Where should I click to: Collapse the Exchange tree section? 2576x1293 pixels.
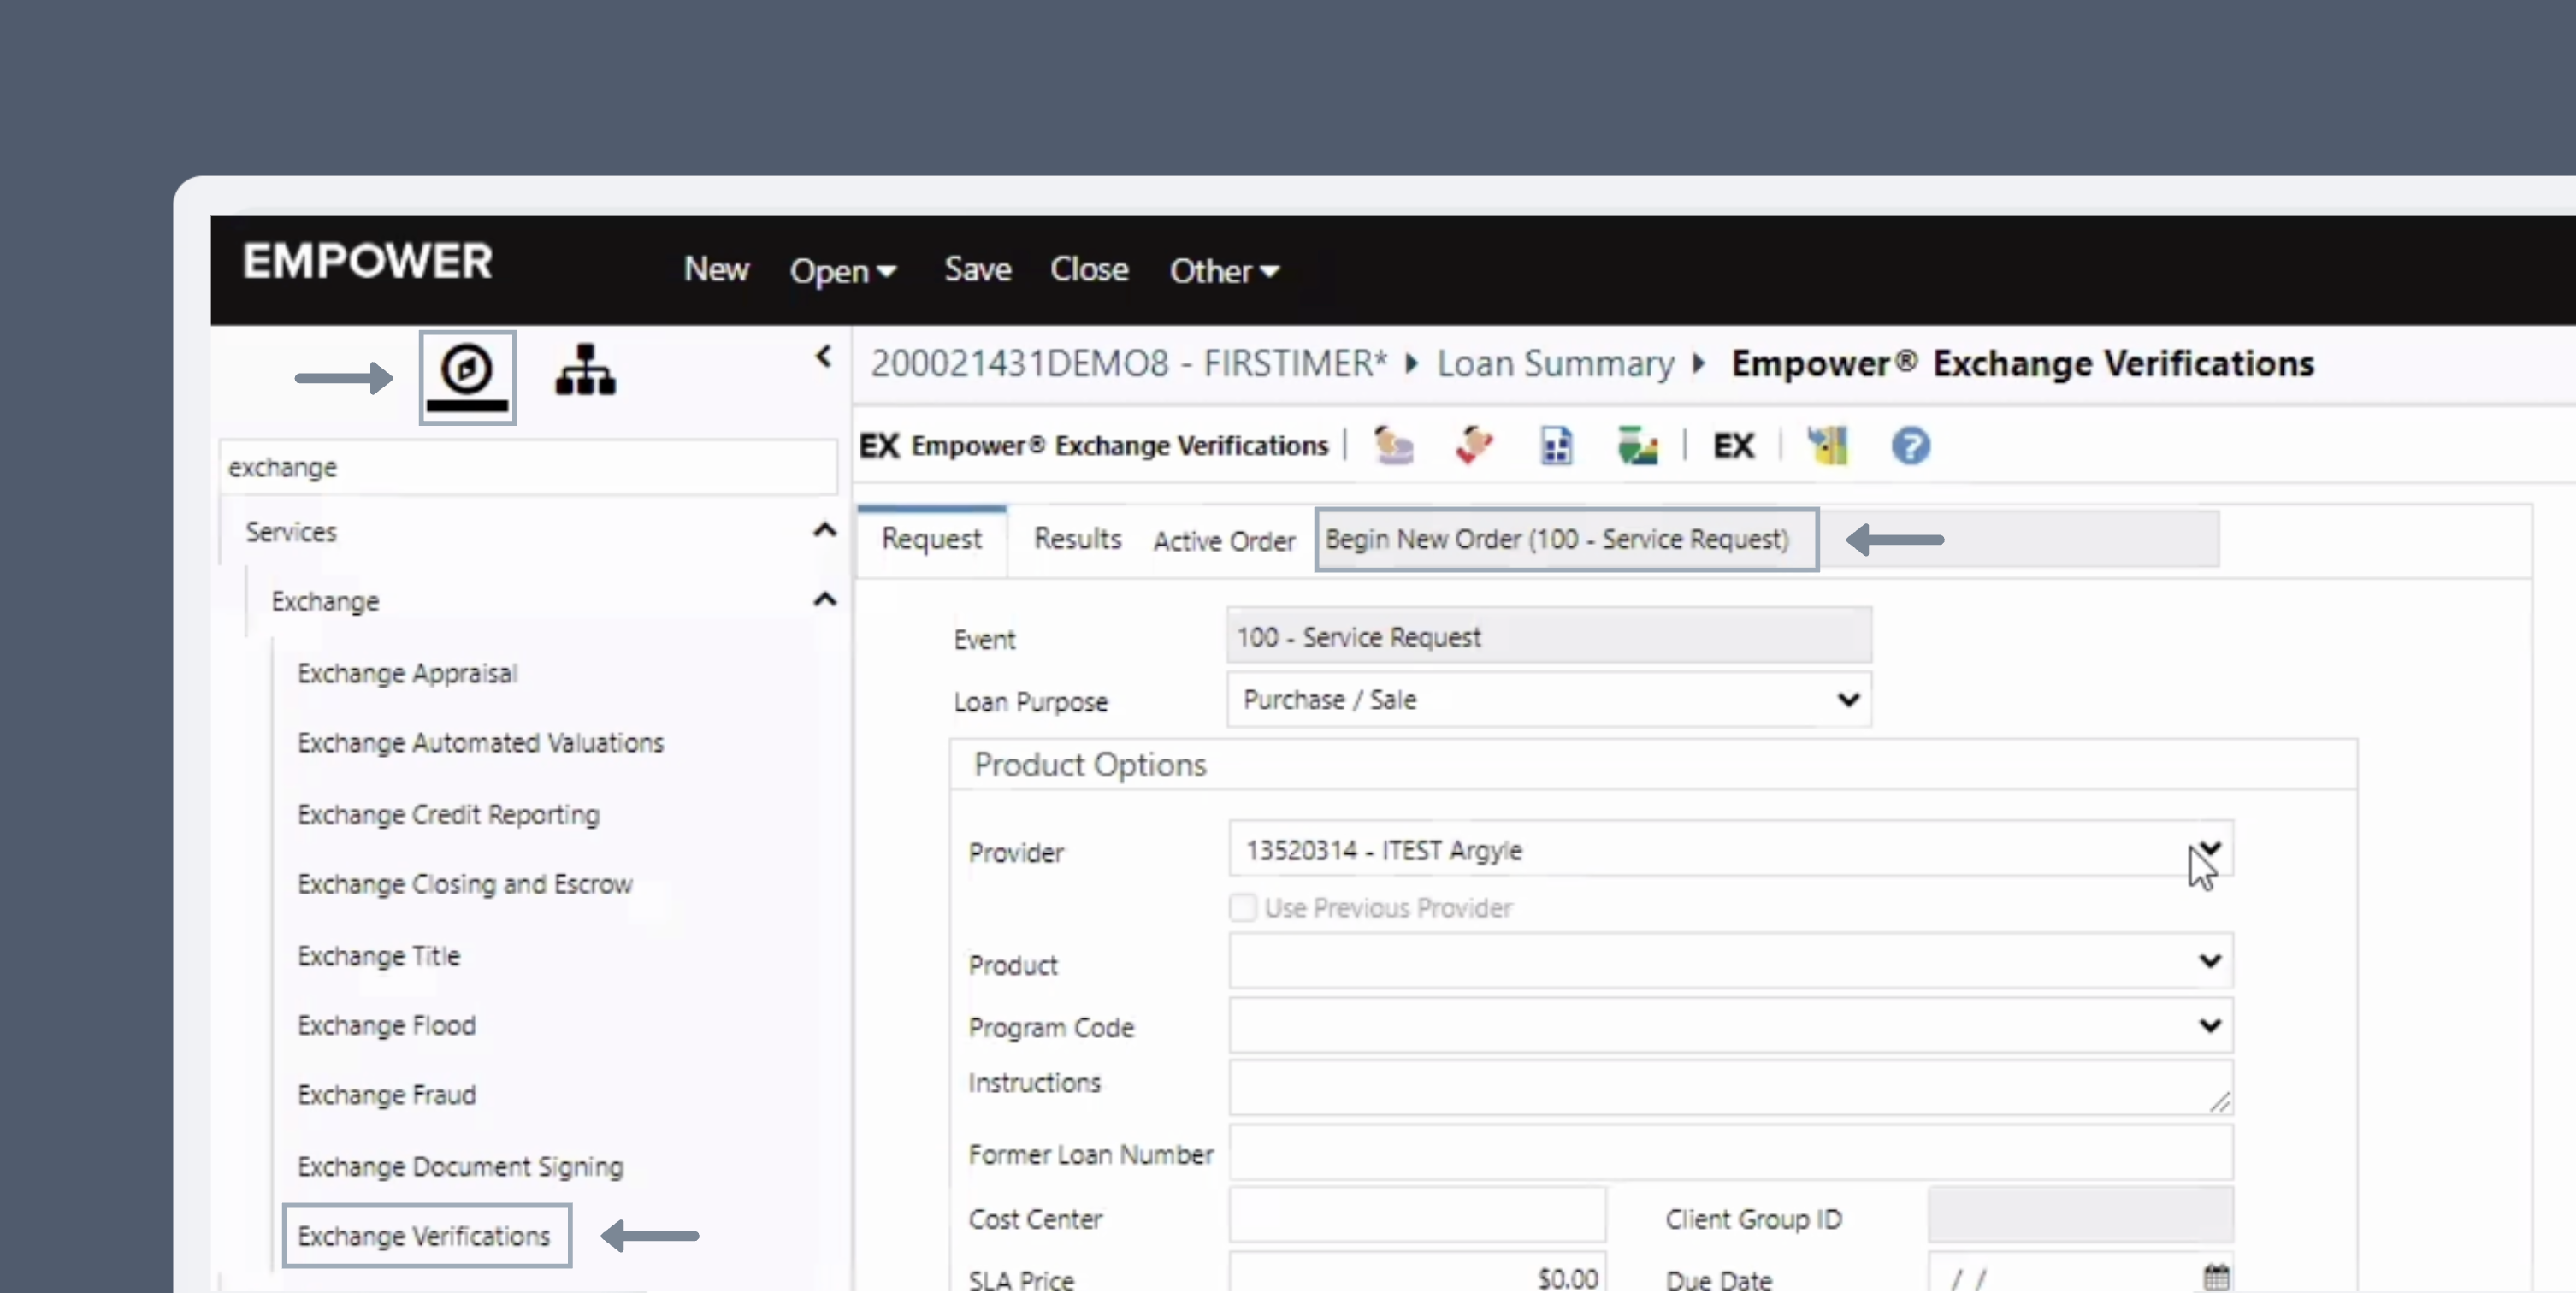point(824,600)
